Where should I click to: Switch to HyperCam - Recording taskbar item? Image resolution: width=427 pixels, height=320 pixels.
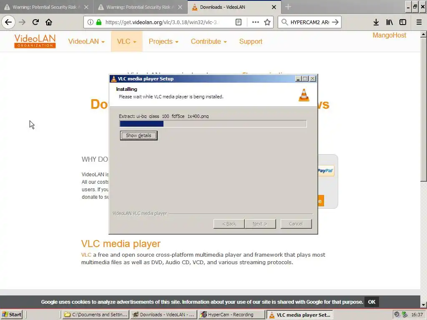point(231,315)
